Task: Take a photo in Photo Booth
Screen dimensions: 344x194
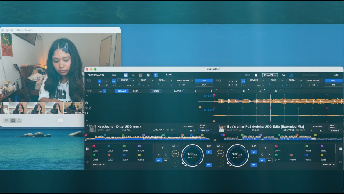Action: click(x=60, y=120)
